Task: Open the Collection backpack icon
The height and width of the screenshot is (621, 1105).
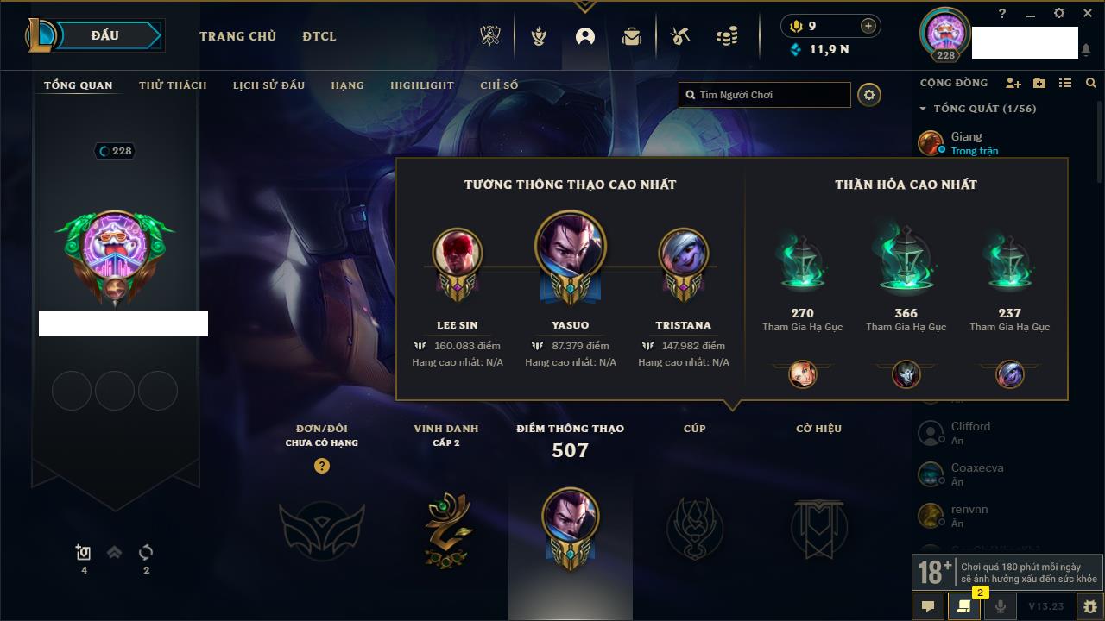Action: tap(632, 36)
